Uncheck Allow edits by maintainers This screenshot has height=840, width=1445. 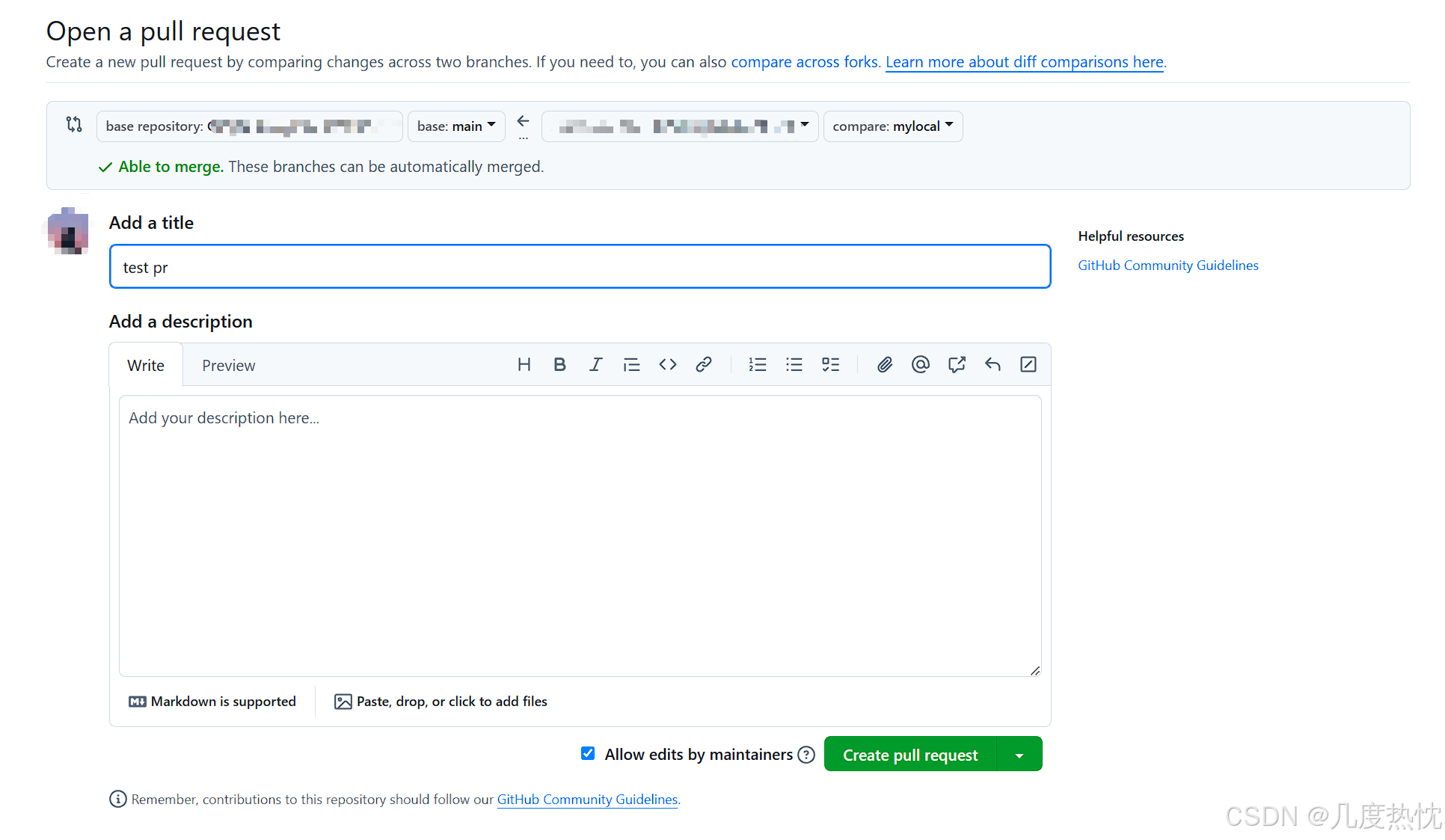click(588, 753)
